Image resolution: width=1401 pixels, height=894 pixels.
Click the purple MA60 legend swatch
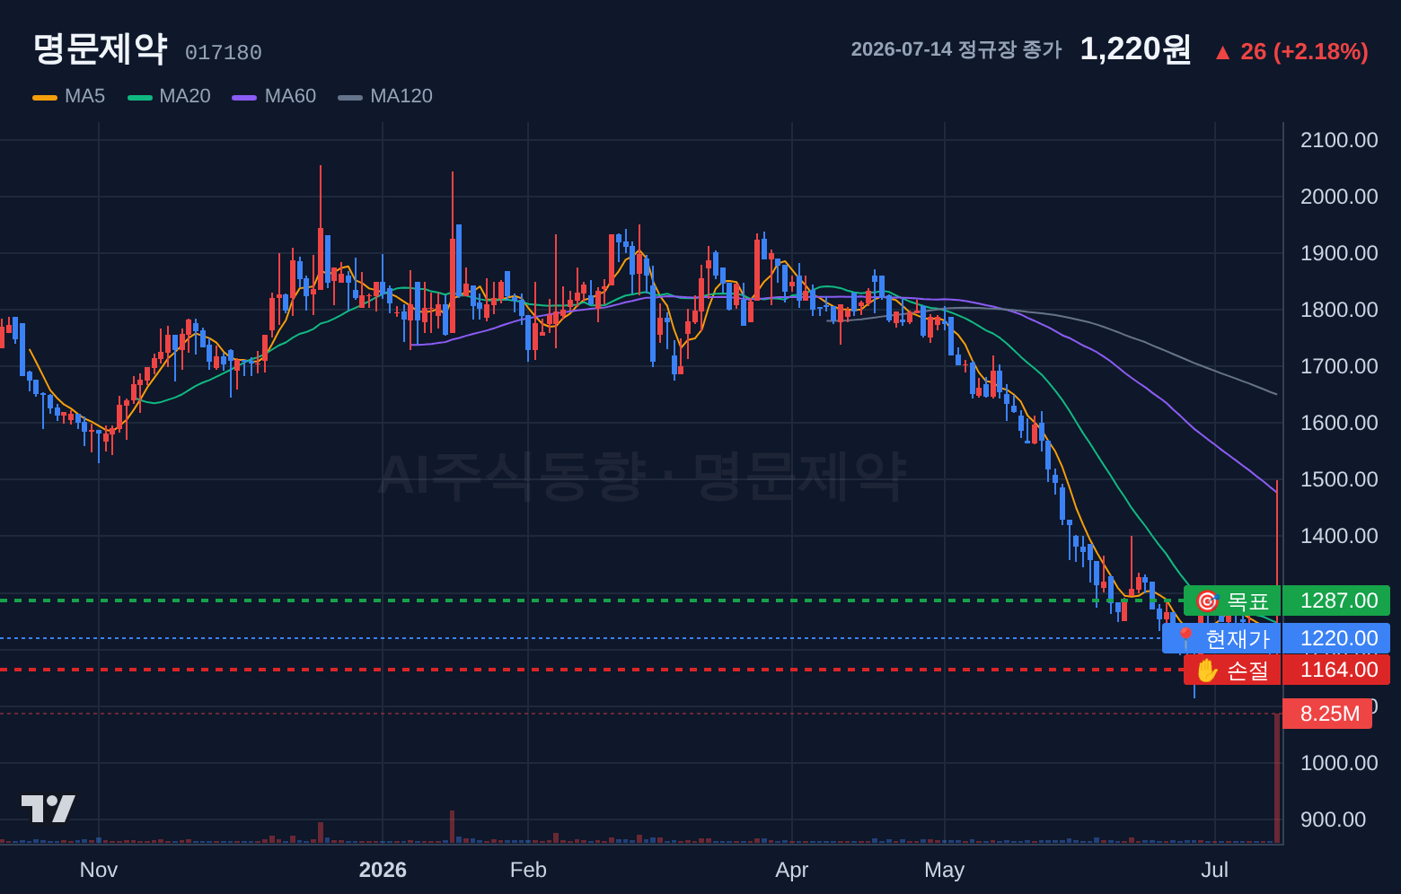point(244,97)
